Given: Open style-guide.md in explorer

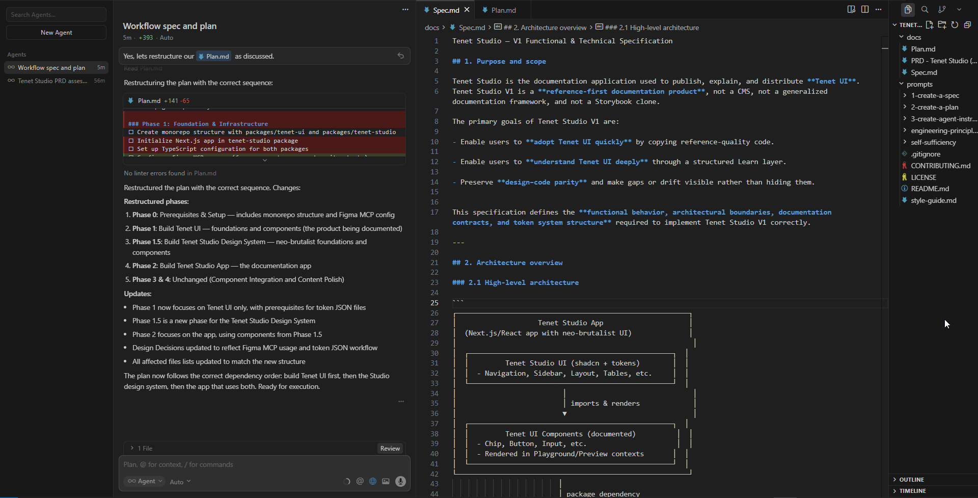Looking at the screenshot, I should [x=933, y=200].
